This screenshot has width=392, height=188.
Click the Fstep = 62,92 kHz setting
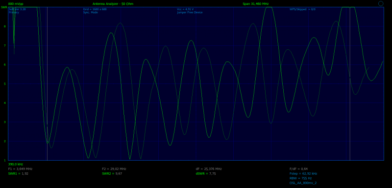tap(303, 173)
